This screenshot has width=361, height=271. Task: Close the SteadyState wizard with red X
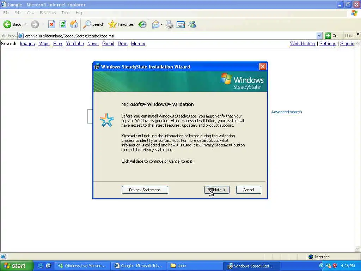pyautogui.click(x=262, y=67)
